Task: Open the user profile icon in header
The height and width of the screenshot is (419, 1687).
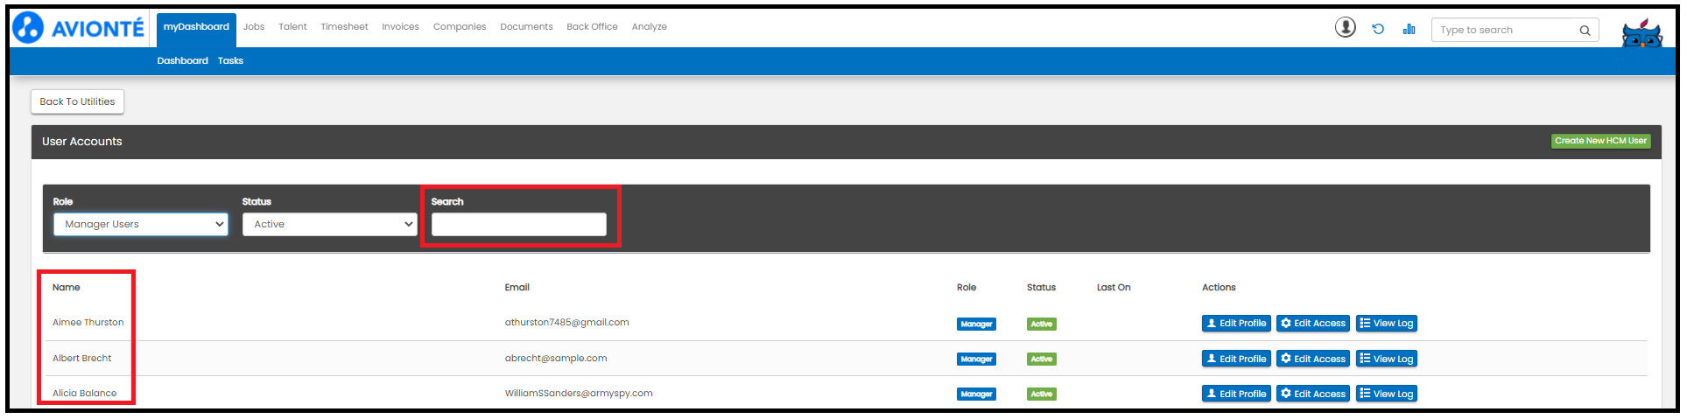Action: tap(1346, 28)
